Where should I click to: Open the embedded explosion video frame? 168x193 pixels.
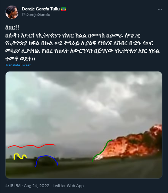click(84, 125)
